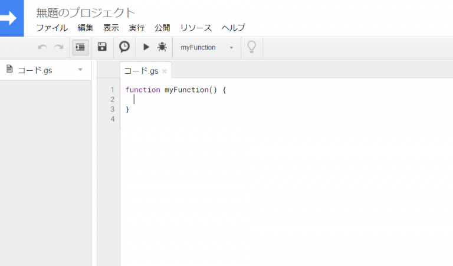This screenshot has height=266, width=453.
Task: Rename project via 無題のプロジェクト title
Action: pyautogui.click(x=86, y=12)
